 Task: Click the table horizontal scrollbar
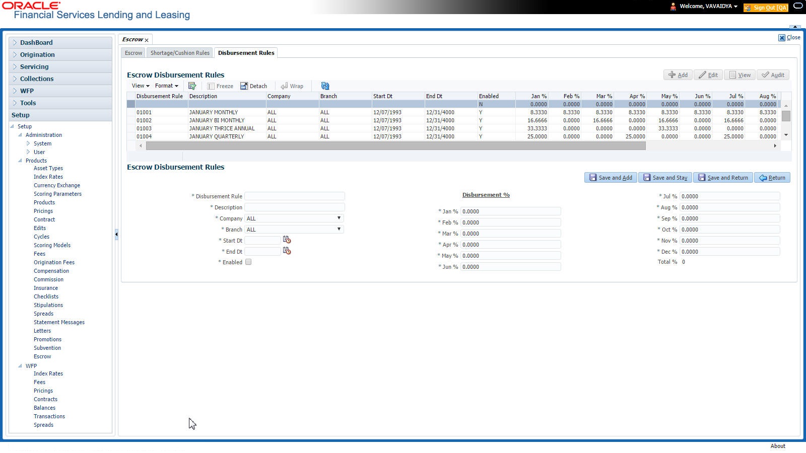(x=395, y=146)
